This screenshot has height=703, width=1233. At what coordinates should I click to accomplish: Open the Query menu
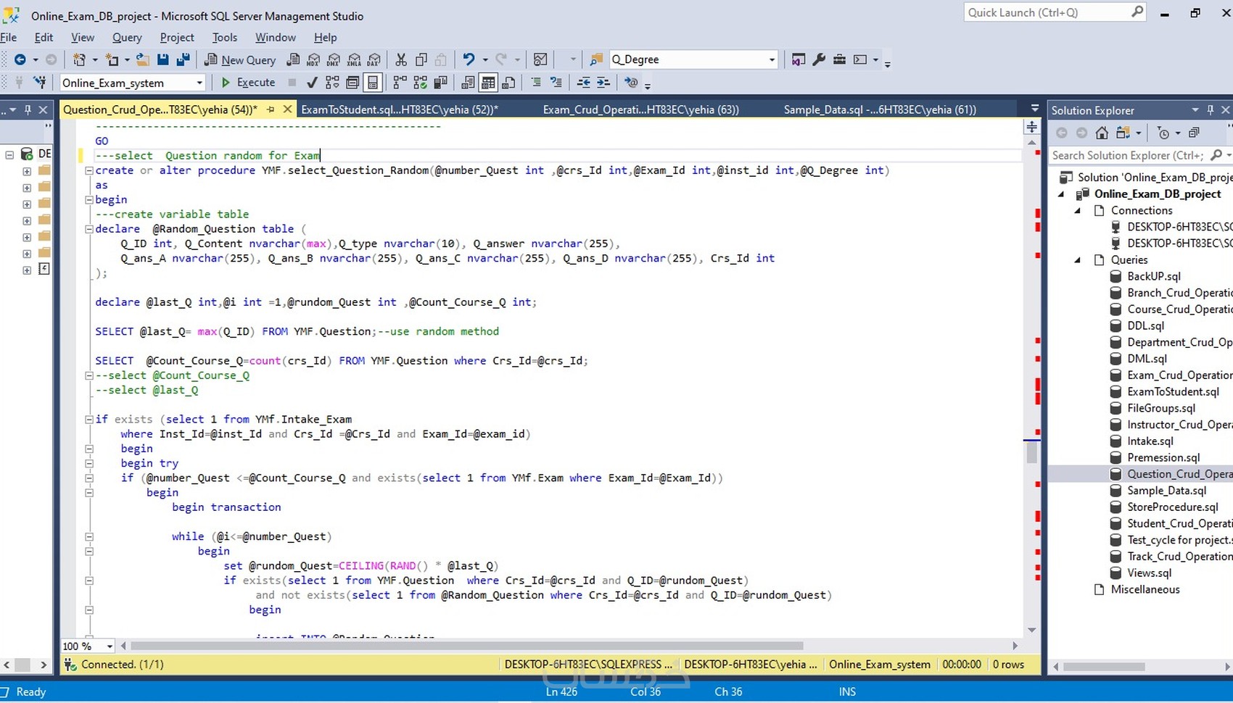tap(127, 38)
